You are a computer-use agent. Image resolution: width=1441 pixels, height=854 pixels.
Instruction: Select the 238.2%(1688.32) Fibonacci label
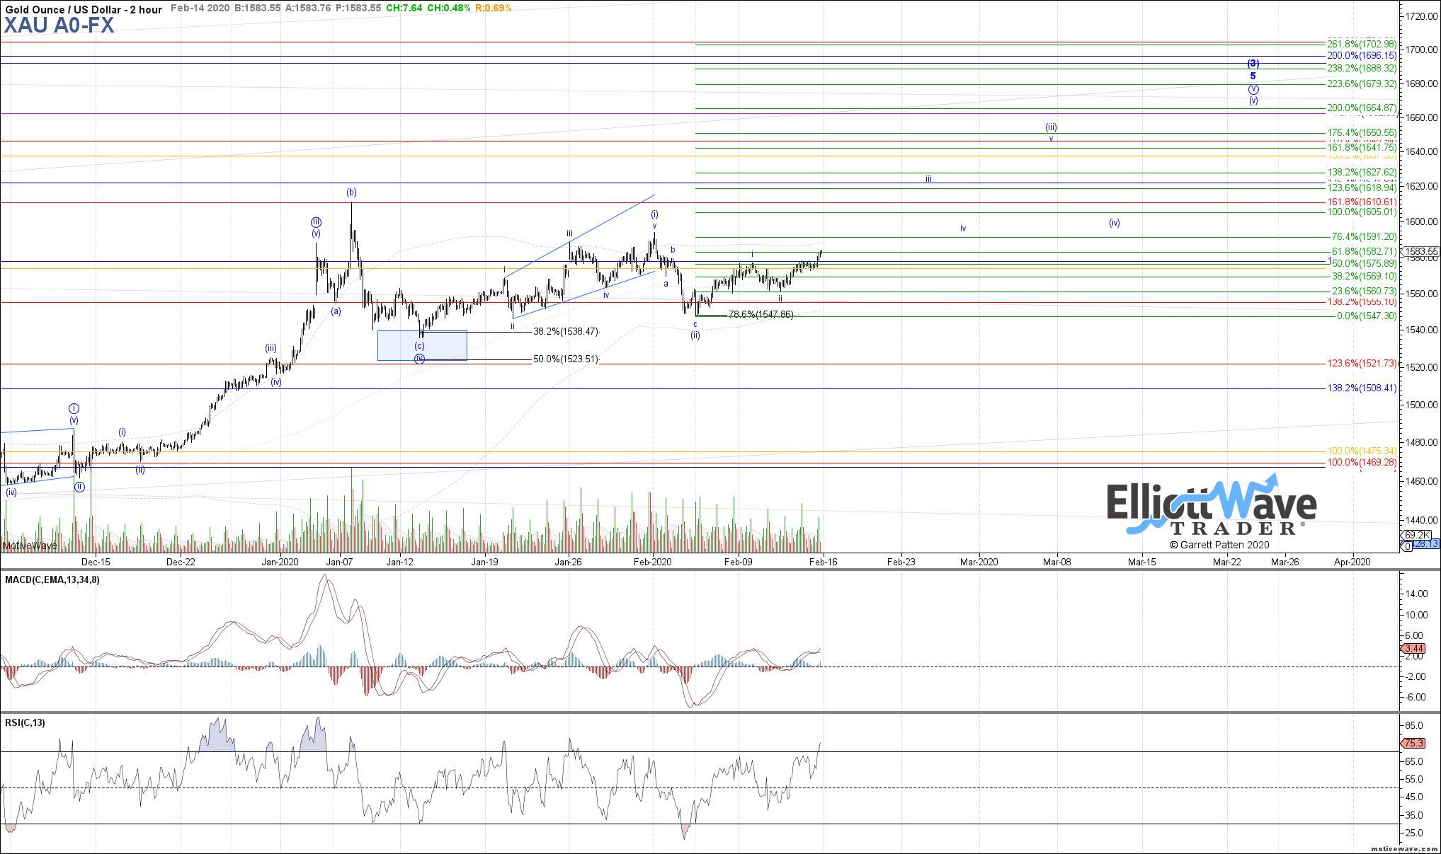[1362, 69]
